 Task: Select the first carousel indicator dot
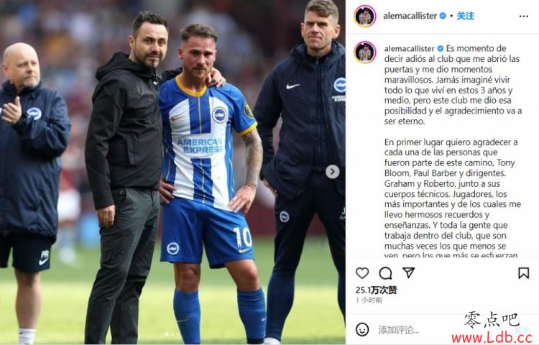[x=167, y=334]
